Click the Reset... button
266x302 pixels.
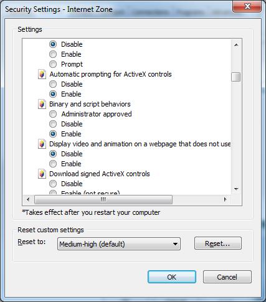[x=218, y=243]
